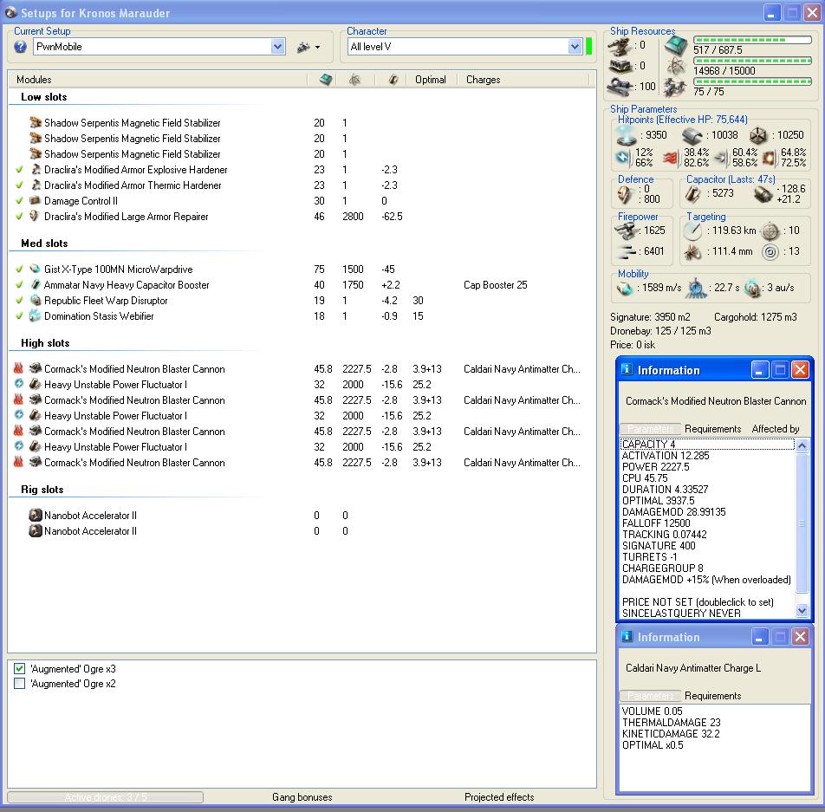This screenshot has height=812, width=825.
Task: Select the KINETICDAMAGE 32.2 line
Action: pyautogui.click(x=671, y=734)
